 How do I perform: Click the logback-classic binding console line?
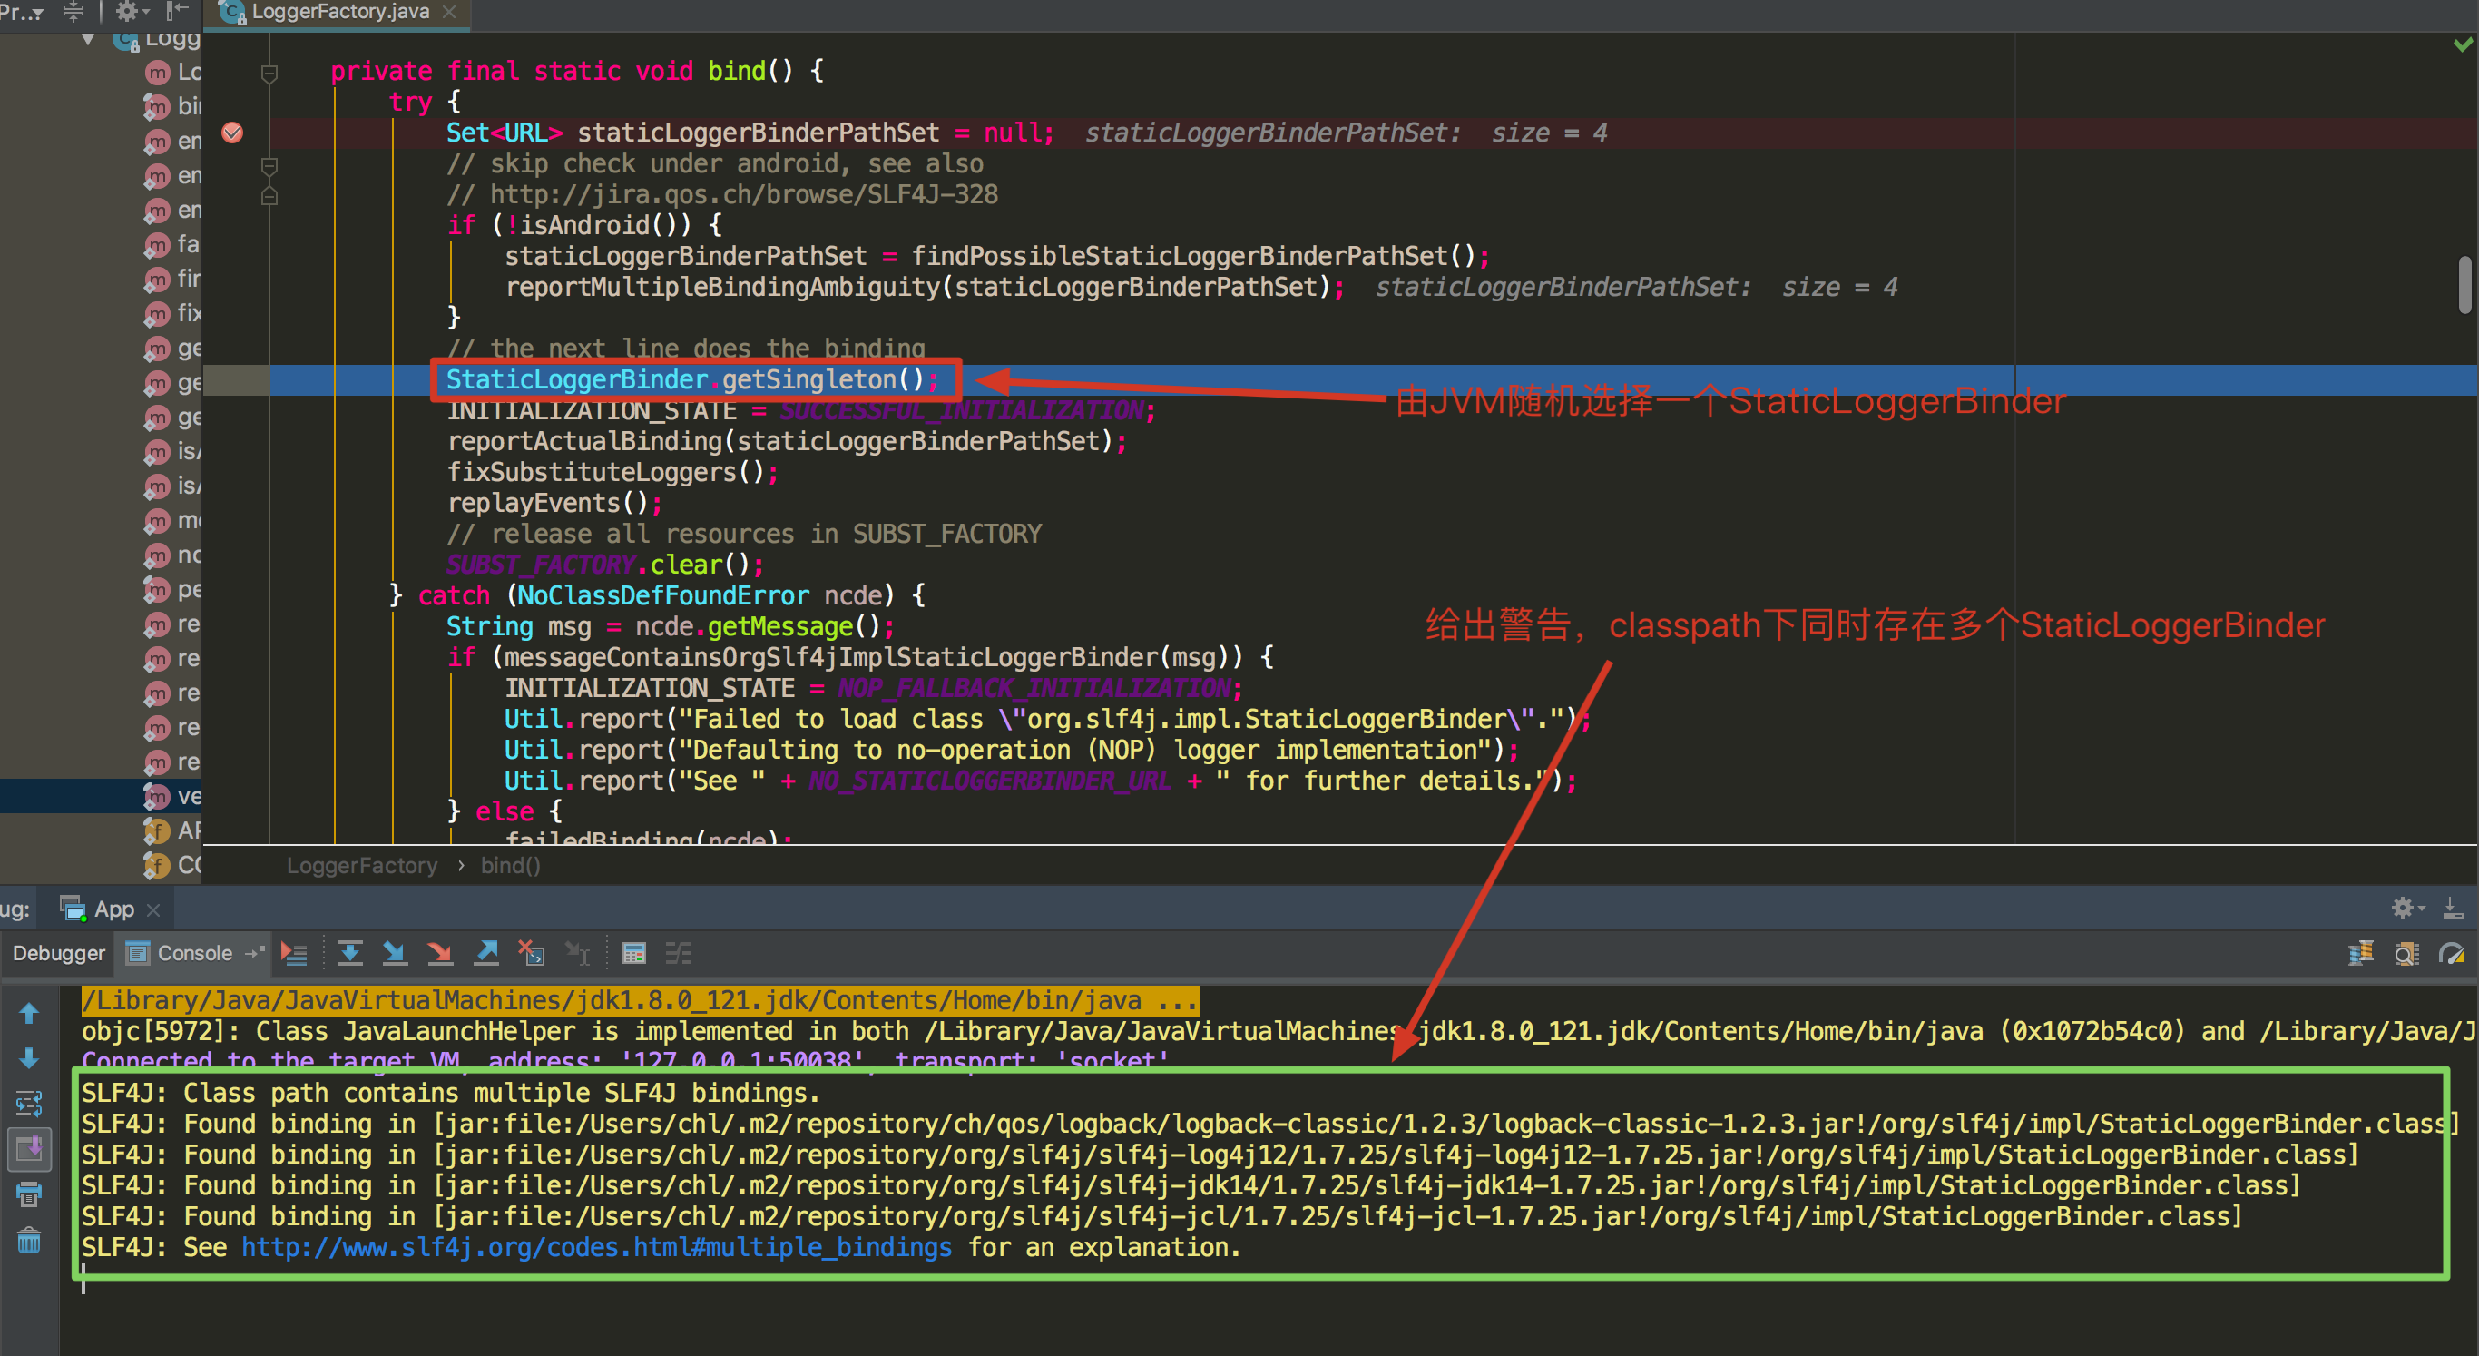click(1270, 1124)
